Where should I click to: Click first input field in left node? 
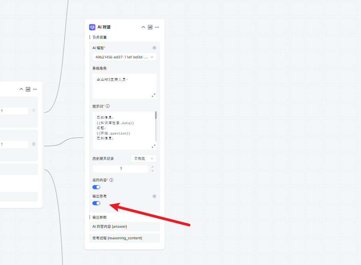14,111
